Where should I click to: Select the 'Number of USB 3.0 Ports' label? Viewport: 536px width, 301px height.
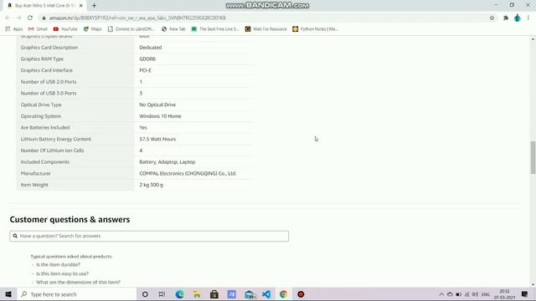click(x=49, y=93)
